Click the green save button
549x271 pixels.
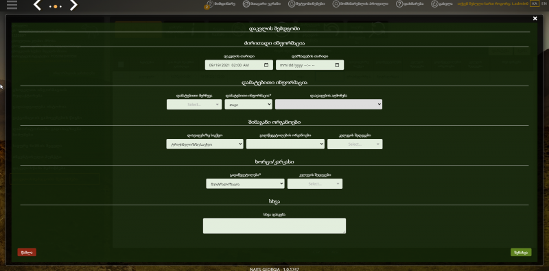pos(521,252)
